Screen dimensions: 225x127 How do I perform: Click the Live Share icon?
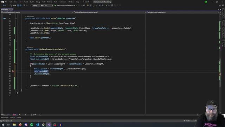pos(220,6)
